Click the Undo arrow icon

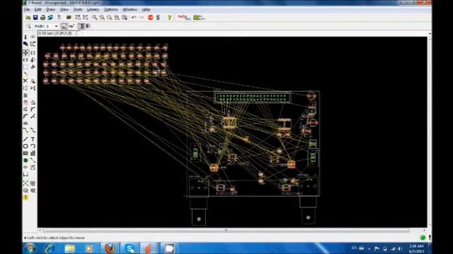134,18
